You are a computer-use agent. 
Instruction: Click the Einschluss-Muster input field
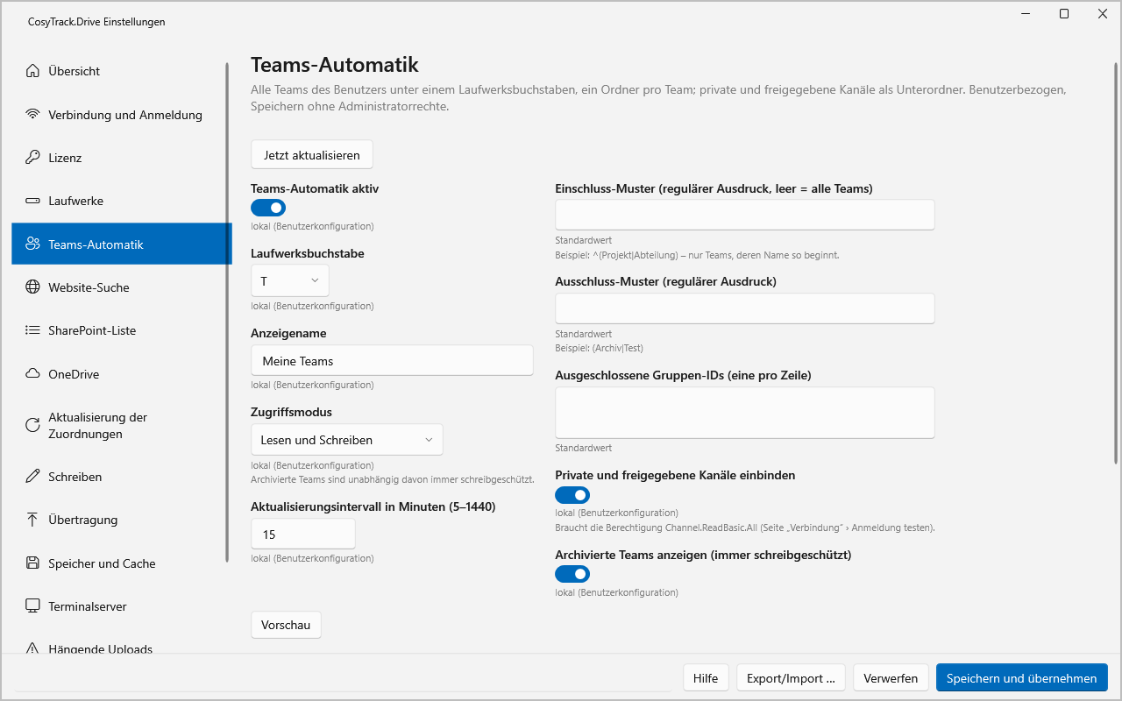pyautogui.click(x=745, y=215)
